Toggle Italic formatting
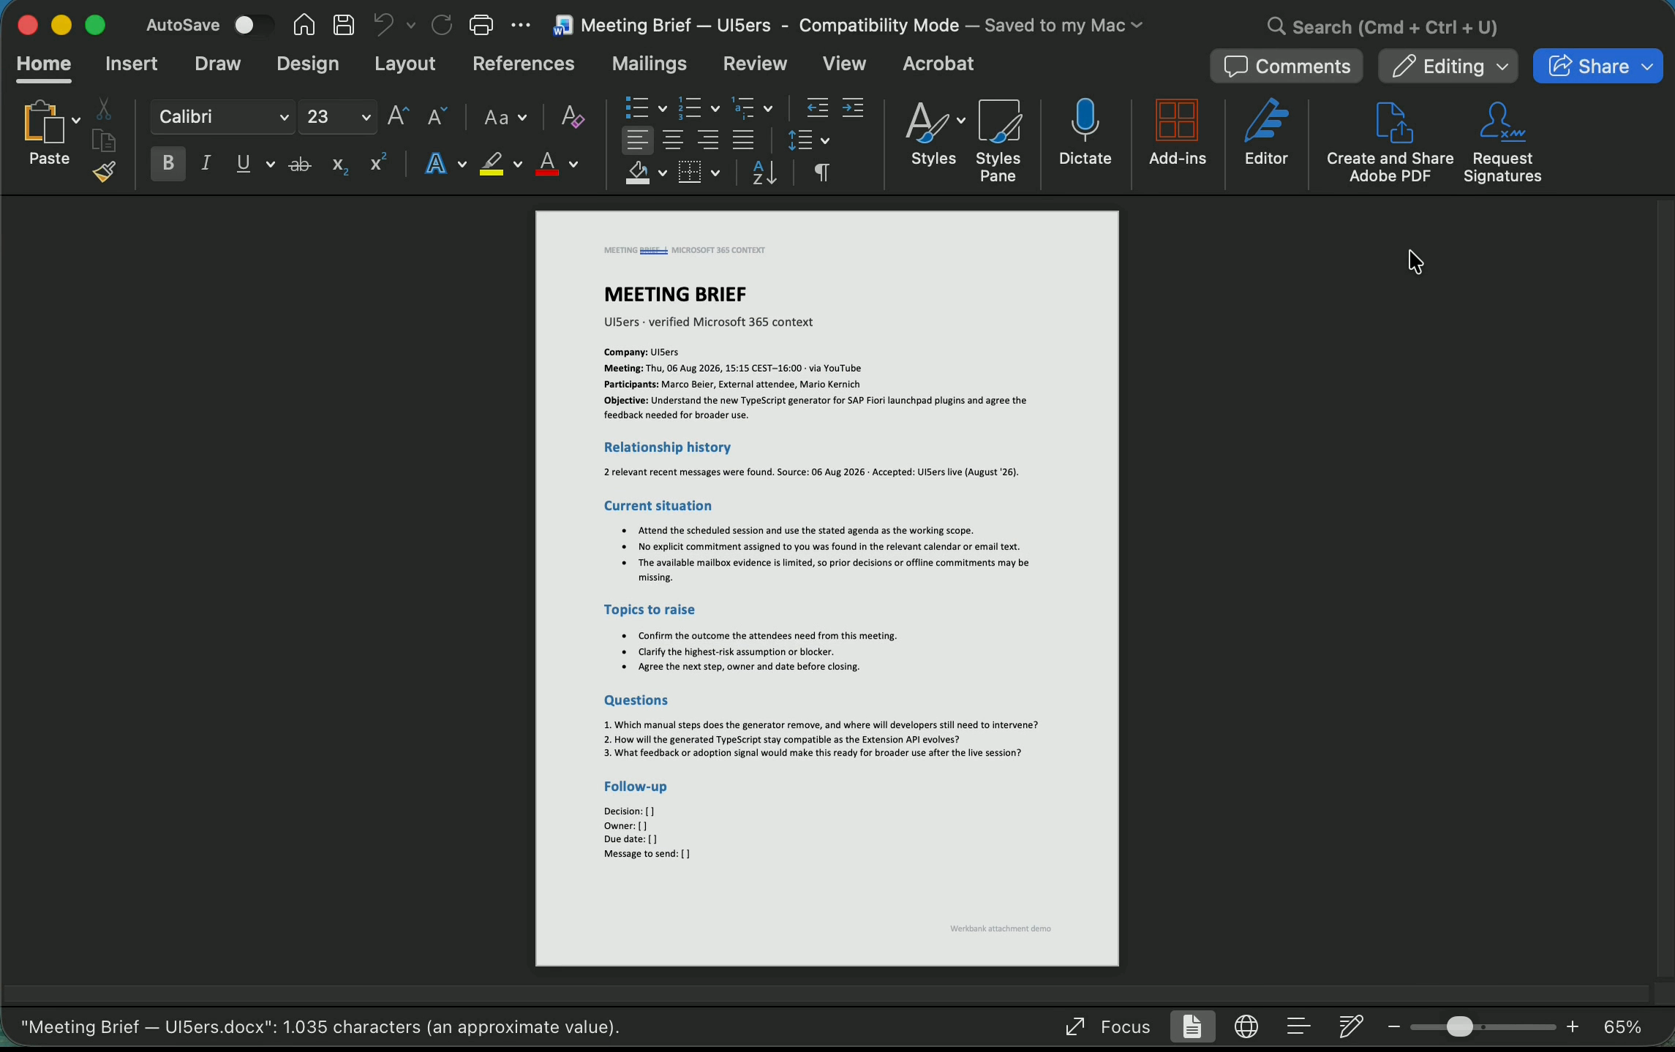Viewport: 1675px width, 1052px height. click(x=206, y=163)
